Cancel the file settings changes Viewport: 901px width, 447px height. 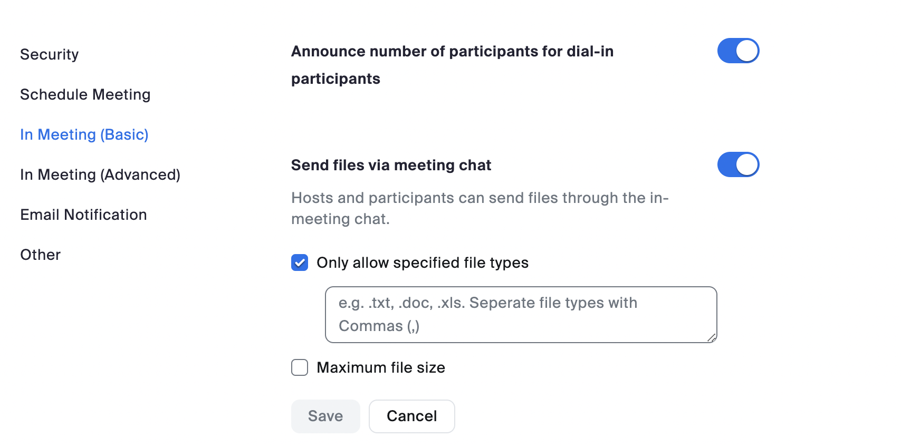click(411, 416)
